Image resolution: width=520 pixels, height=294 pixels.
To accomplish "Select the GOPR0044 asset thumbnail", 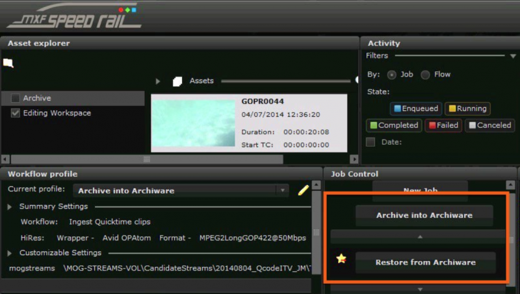I will (193, 123).
